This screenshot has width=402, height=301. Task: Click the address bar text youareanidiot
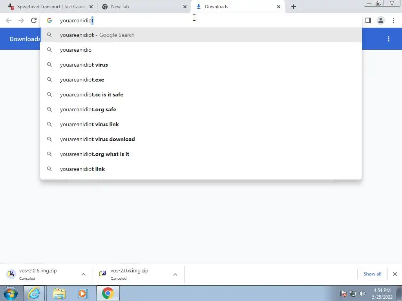(x=77, y=20)
